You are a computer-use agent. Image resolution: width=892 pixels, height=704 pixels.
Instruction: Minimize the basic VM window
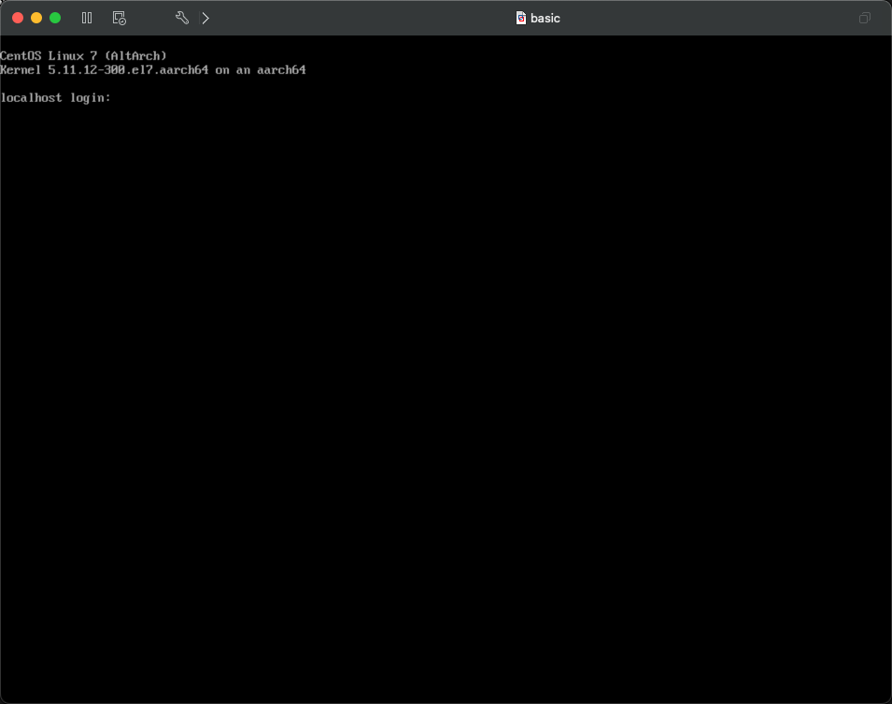click(36, 18)
